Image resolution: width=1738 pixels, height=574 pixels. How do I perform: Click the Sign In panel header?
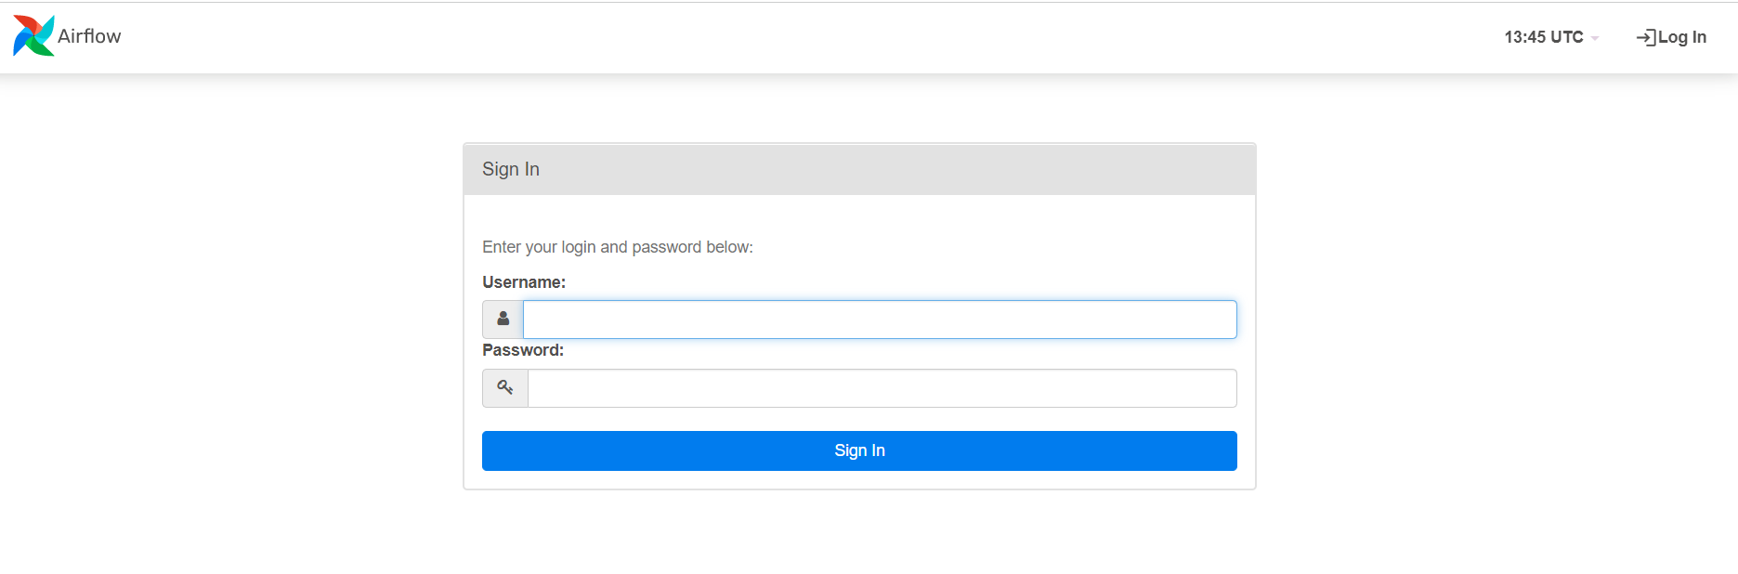coord(859,169)
